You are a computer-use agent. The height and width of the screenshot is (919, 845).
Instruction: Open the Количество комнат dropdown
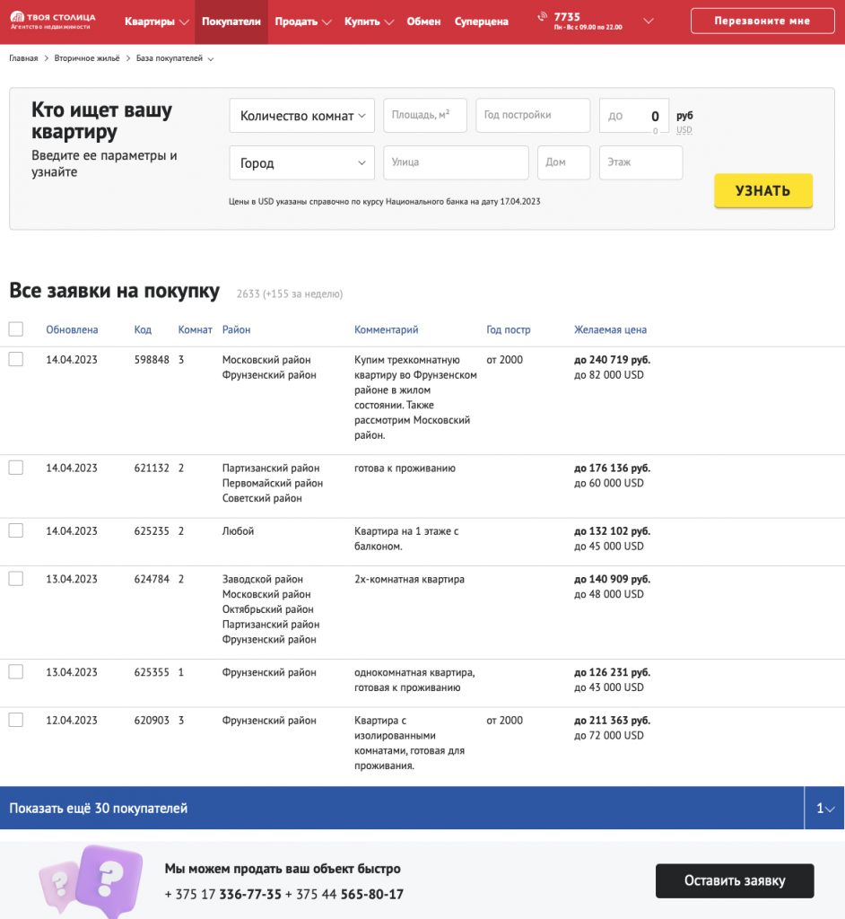tap(301, 116)
